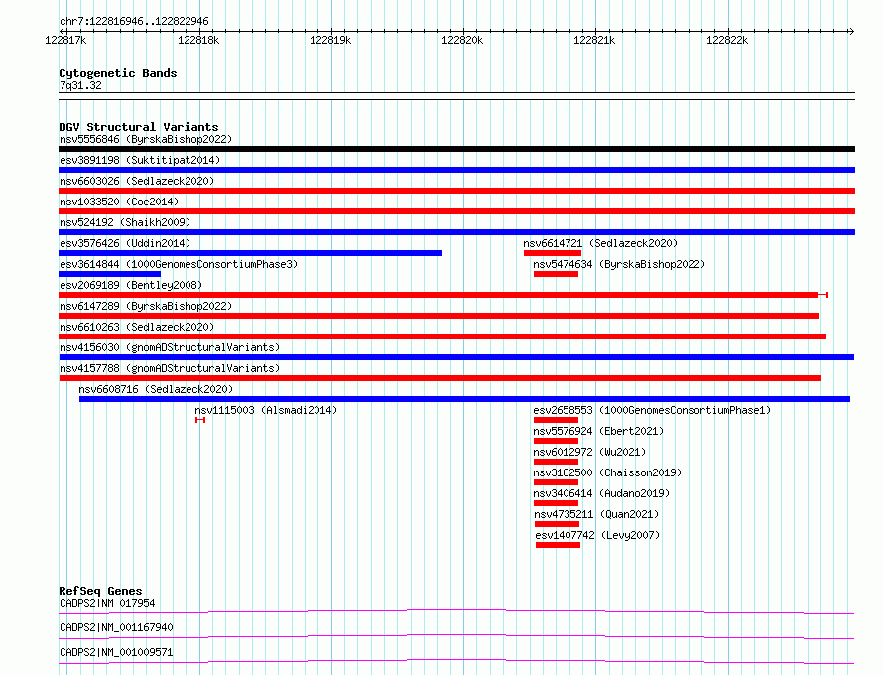
Task: Click the red nsv4157788 variant bar
Action: tap(440, 378)
